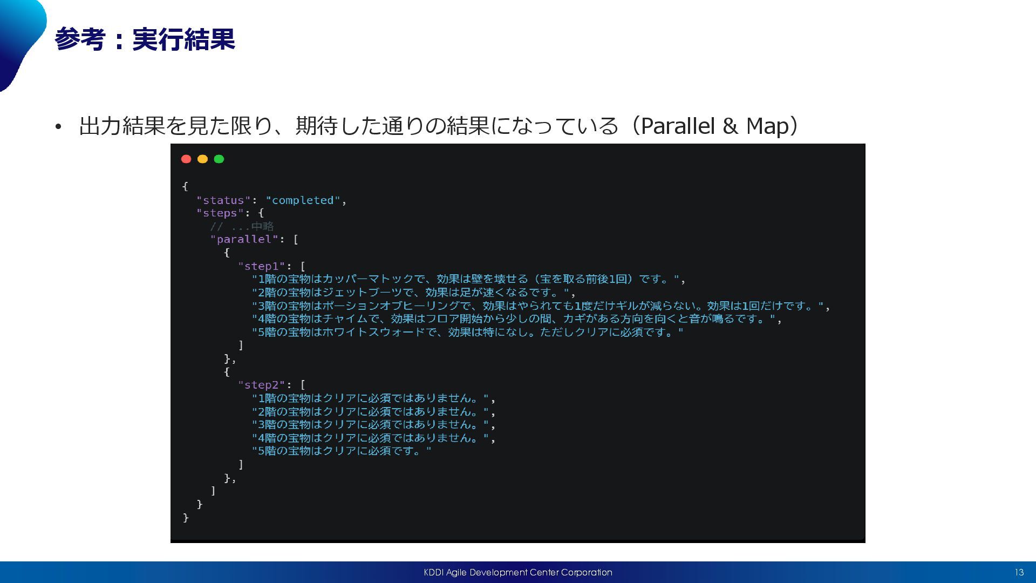Click the "step1" key label
The image size is (1036, 583).
pyautogui.click(x=261, y=266)
